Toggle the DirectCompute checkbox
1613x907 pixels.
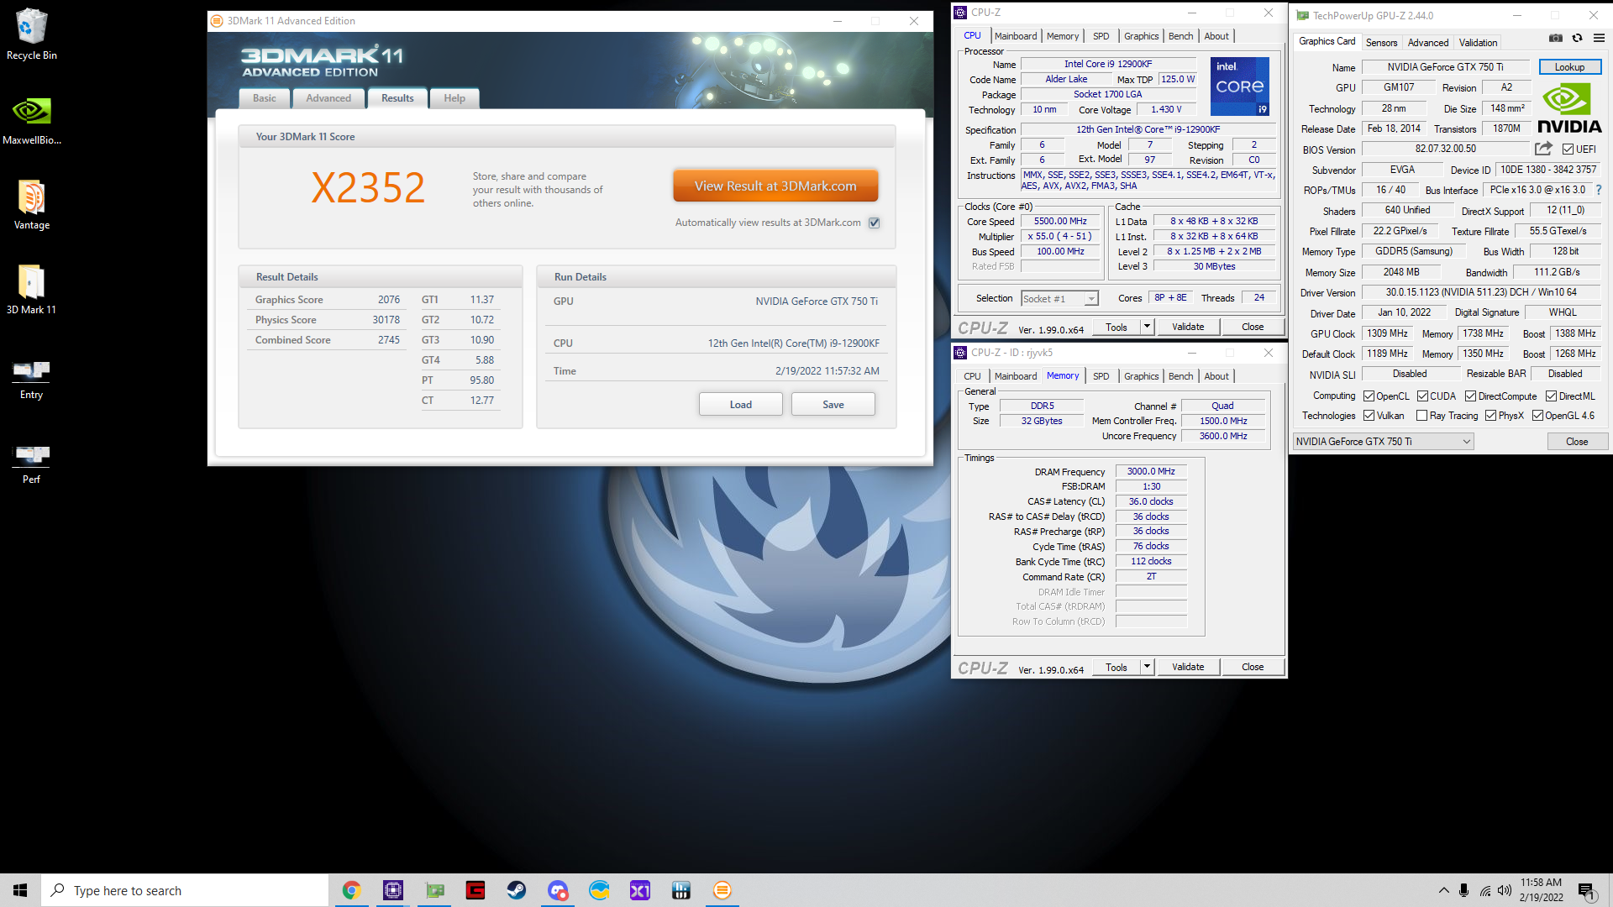pyautogui.click(x=1470, y=396)
